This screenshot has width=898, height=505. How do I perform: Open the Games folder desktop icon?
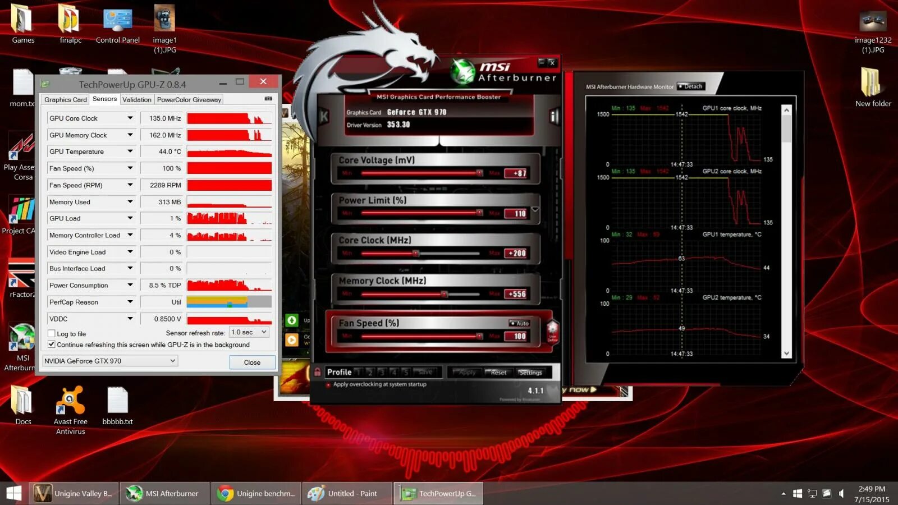pos(23,24)
